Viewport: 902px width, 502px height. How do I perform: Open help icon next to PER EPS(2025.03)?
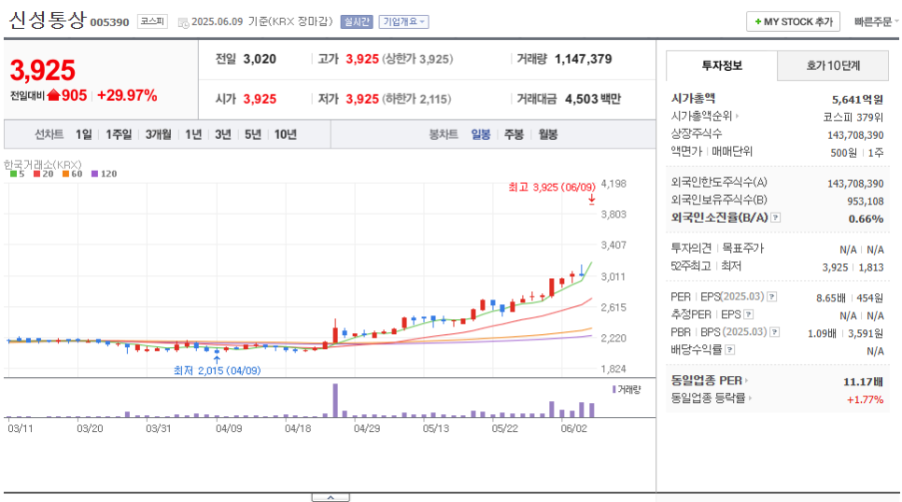point(772,297)
